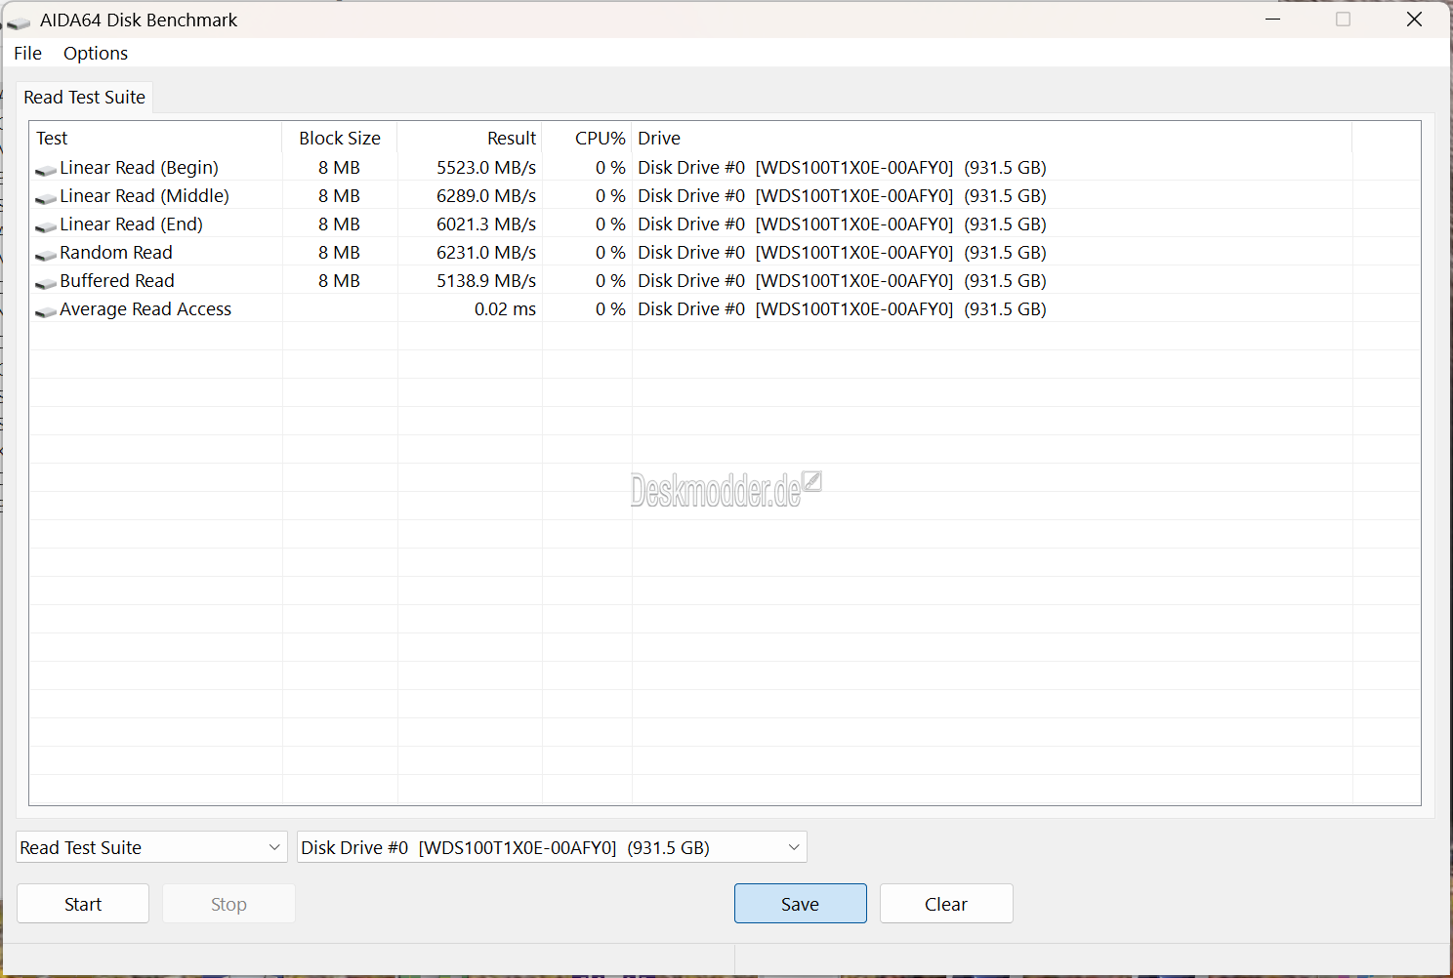Close the AIDA64 Disk Benchmark window
The height and width of the screenshot is (978, 1453).
(1414, 20)
